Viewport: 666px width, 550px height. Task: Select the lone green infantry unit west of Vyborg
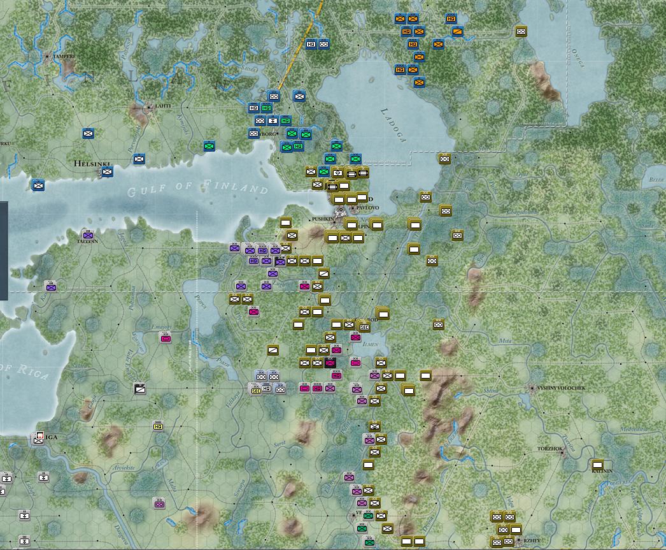[209, 146]
